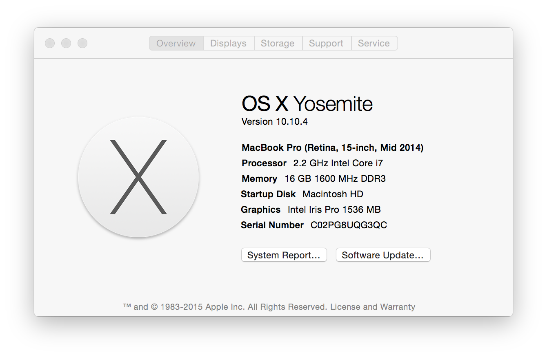This screenshot has height=357, width=547.
Task: Click the serial number C02PG8UQG3QC
Action: (349, 225)
